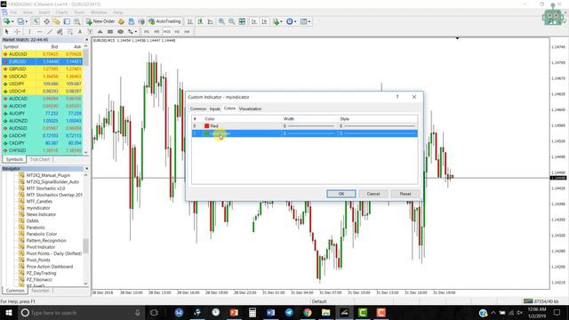Open the Common tab in indicator dialog
Viewport: 569px width, 320px height.
click(x=198, y=108)
